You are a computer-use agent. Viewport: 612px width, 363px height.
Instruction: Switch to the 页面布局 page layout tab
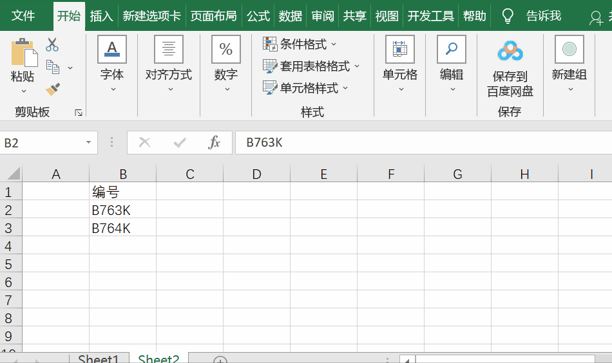pos(213,16)
